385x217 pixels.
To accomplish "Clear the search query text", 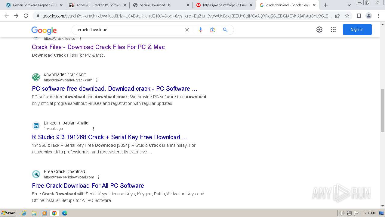I will coord(187,30).
